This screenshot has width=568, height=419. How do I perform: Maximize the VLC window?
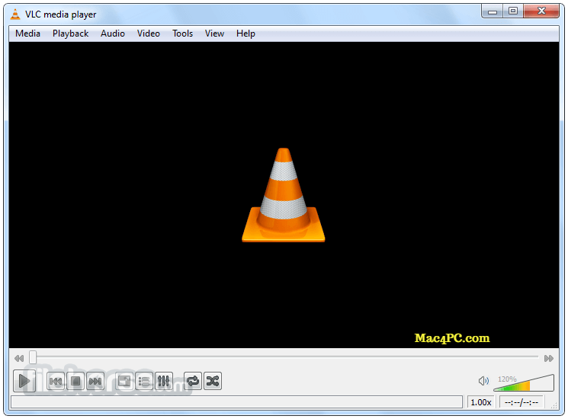click(512, 11)
